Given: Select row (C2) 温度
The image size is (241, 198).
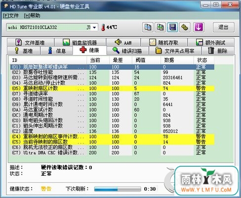Looking at the screenshot, I should 112,131.
